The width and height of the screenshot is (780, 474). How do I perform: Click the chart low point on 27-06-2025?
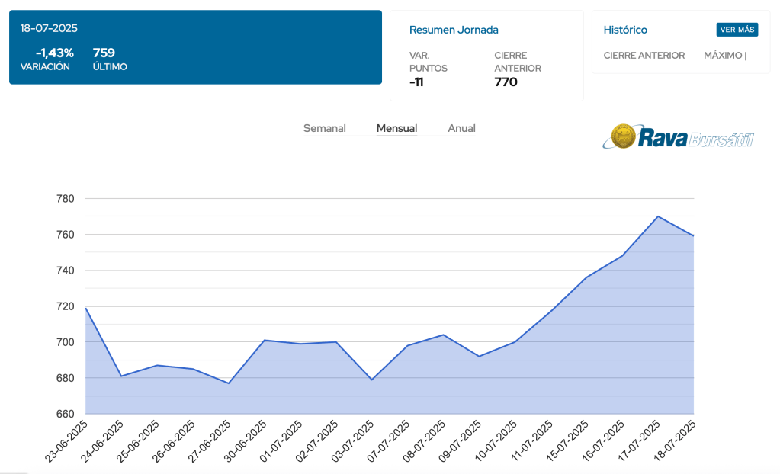tap(229, 383)
